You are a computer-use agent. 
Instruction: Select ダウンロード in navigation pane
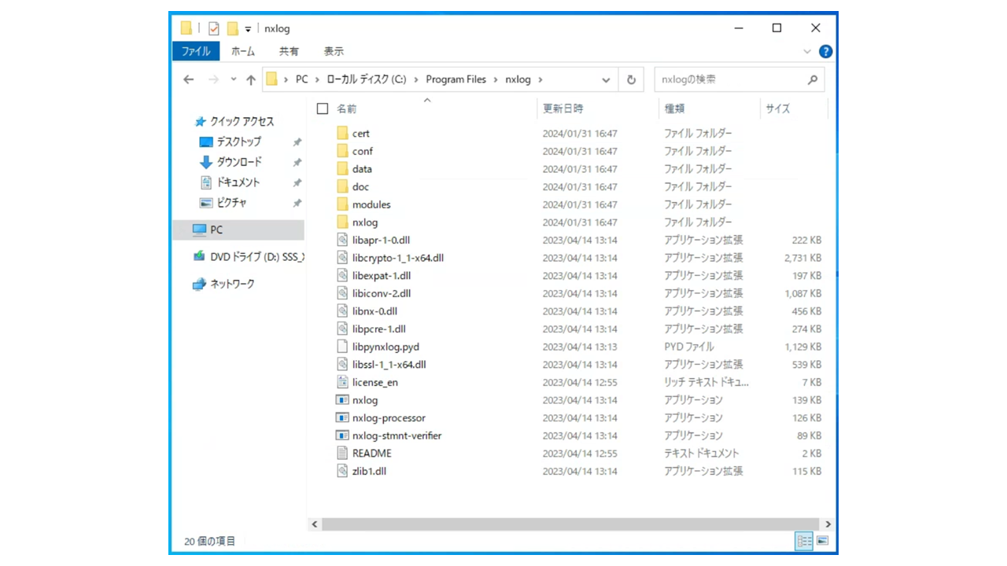[239, 162]
